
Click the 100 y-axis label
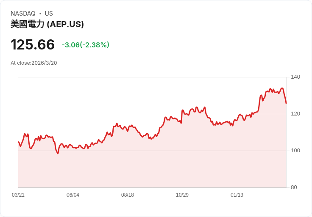click(x=295, y=151)
